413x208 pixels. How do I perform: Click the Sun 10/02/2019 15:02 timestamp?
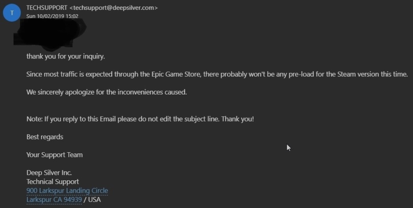point(52,16)
